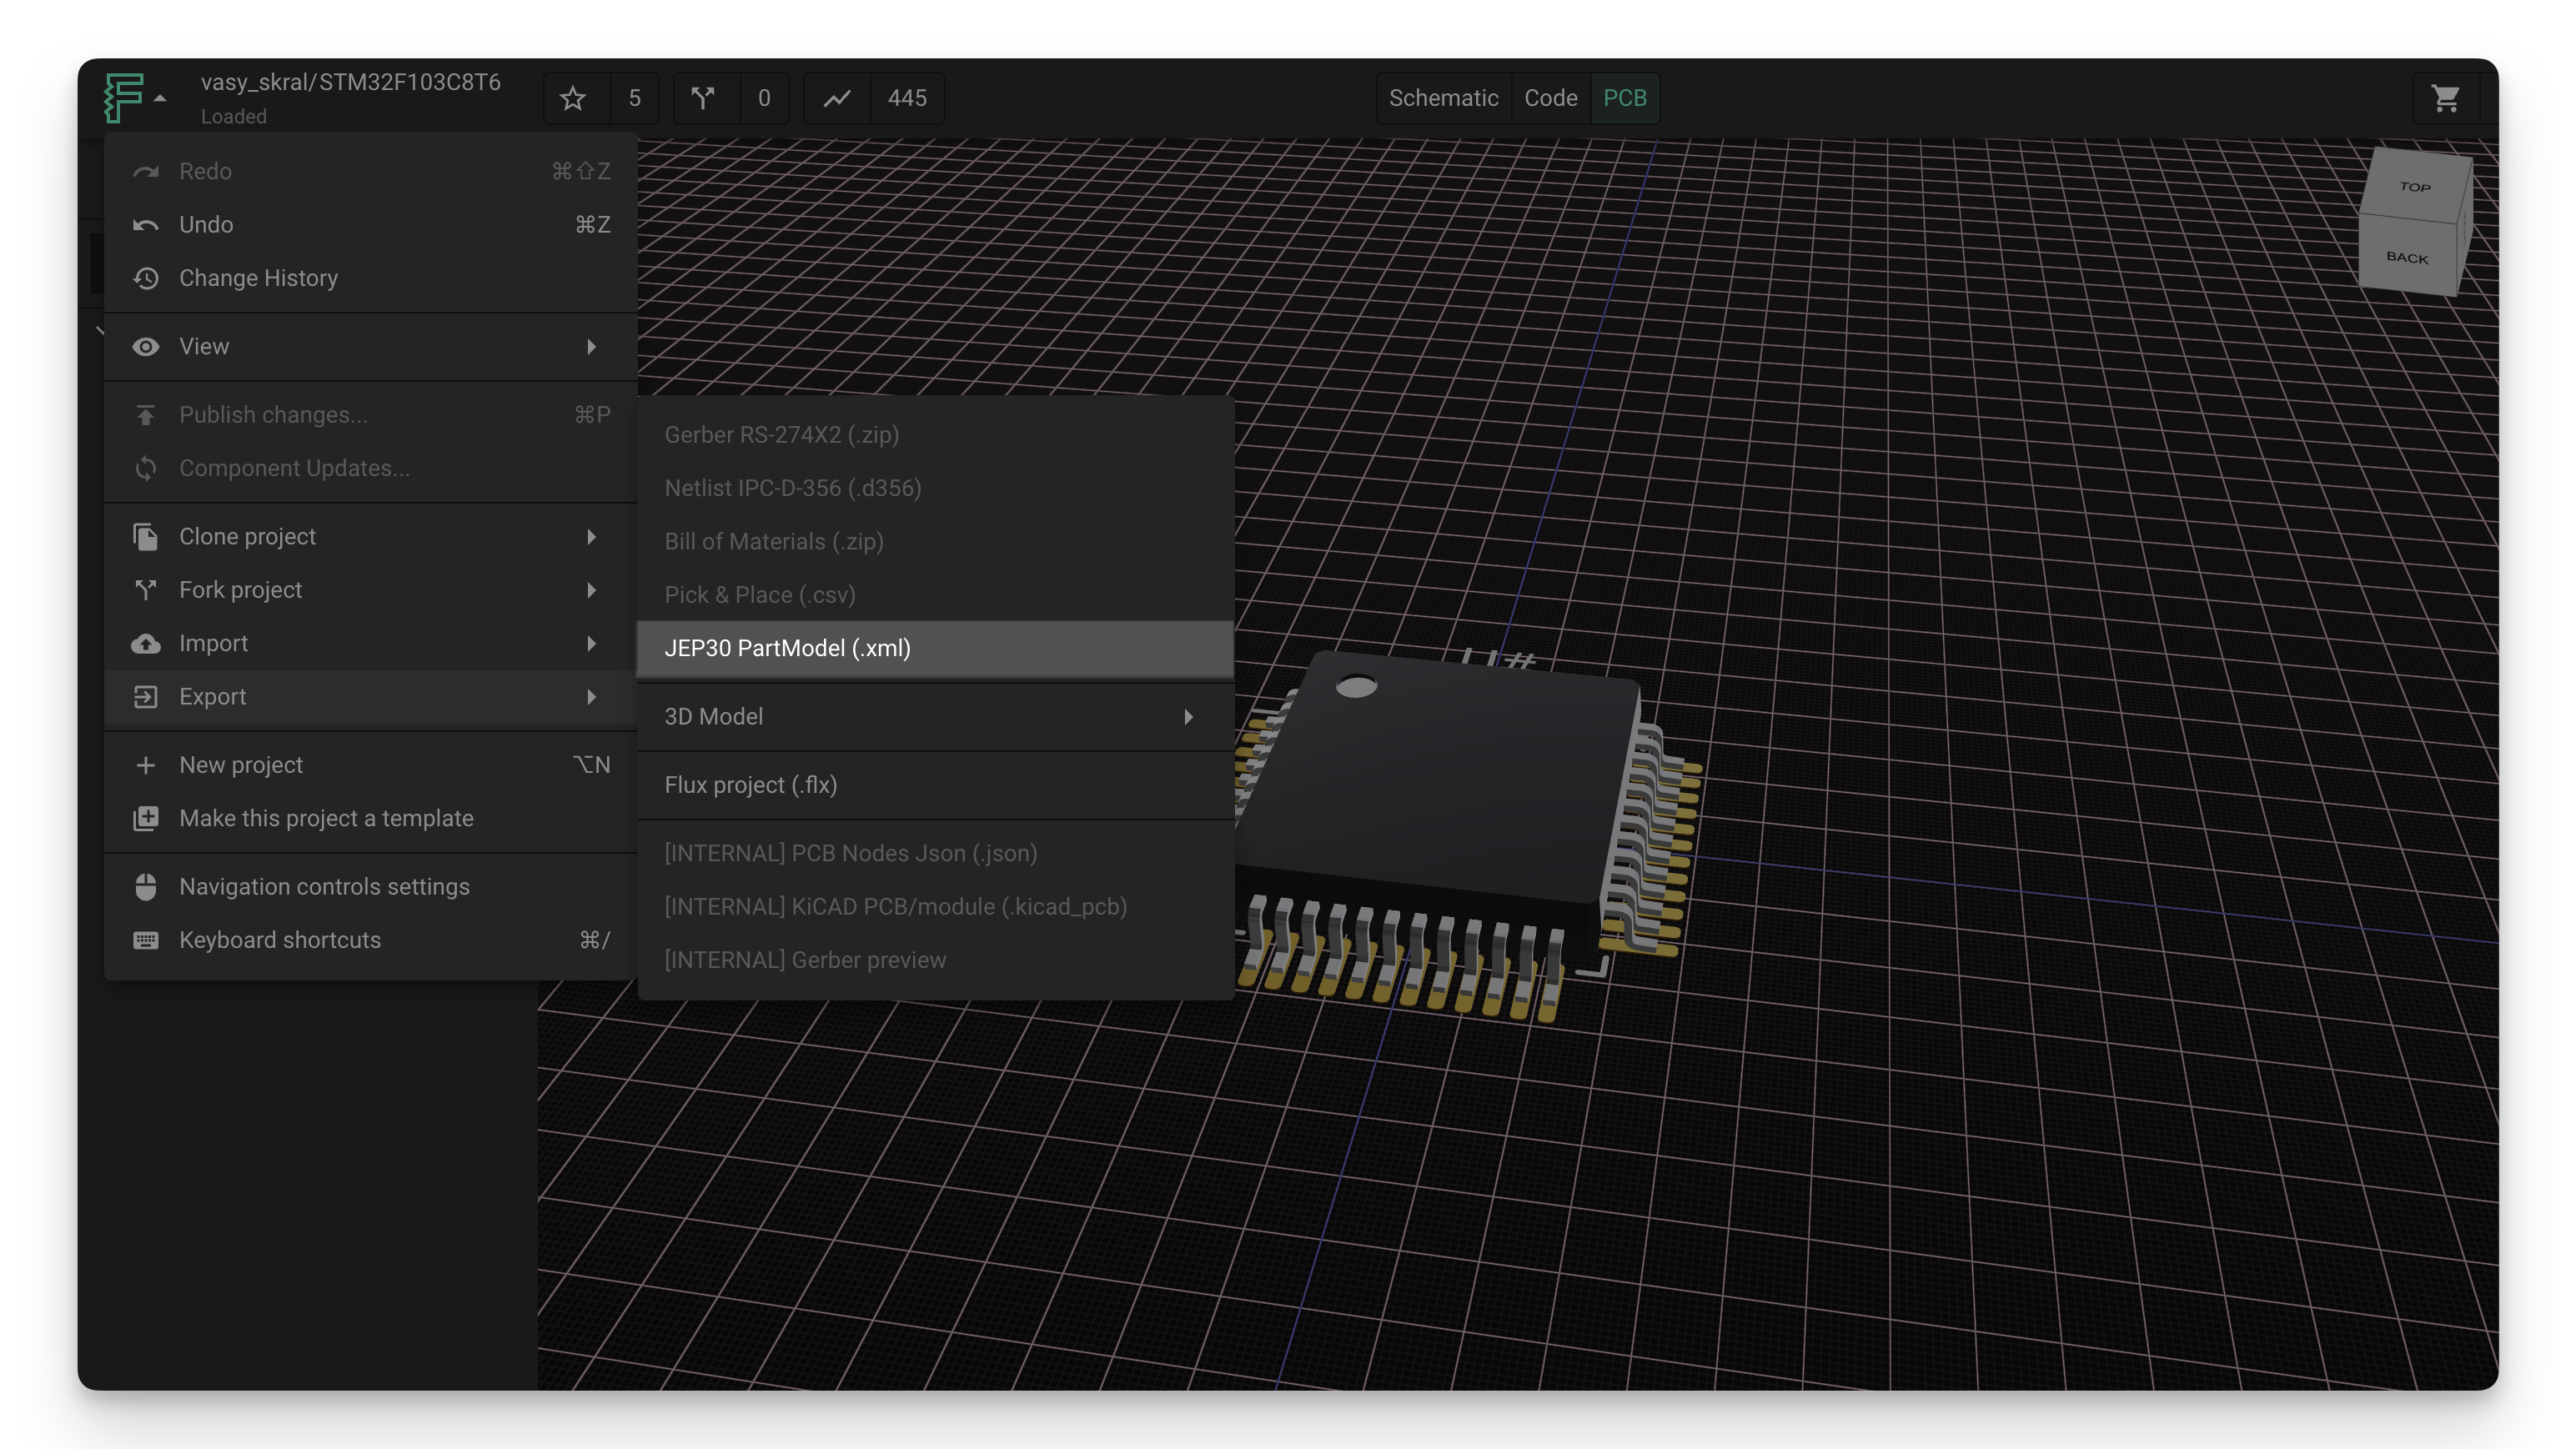This screenshot has width=2576, height=1449.
Task: Click the Fork project branch icon
Action: pyautogui.click(x=146, y=590)
